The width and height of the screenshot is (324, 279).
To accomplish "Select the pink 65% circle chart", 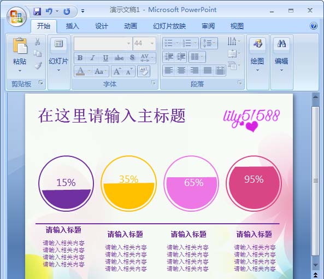I will pos(191,183).
